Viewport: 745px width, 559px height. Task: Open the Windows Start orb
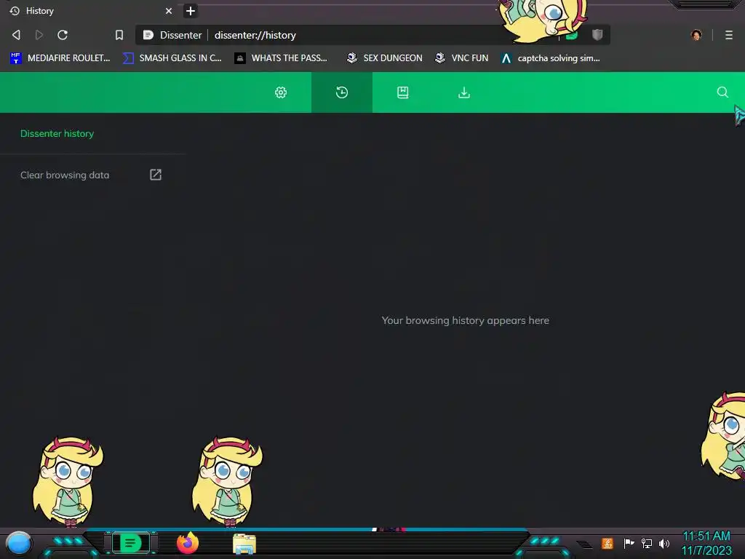point(19,543)
